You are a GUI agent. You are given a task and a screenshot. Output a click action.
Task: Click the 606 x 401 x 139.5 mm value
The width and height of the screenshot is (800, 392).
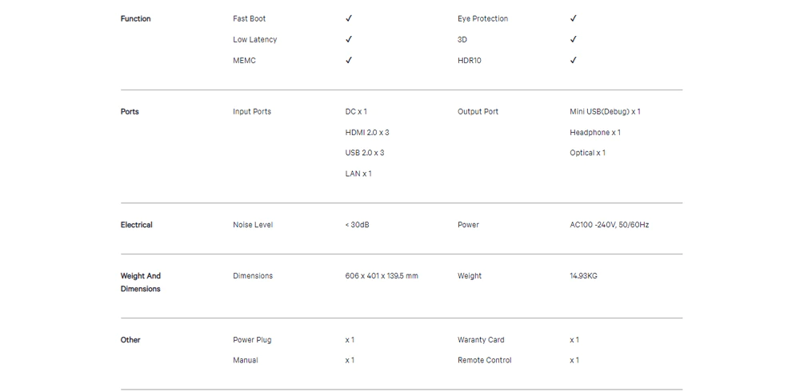coord(382,276)
